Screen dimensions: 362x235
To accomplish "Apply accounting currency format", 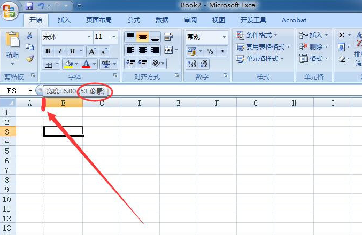I will click(x=192, y=51).
